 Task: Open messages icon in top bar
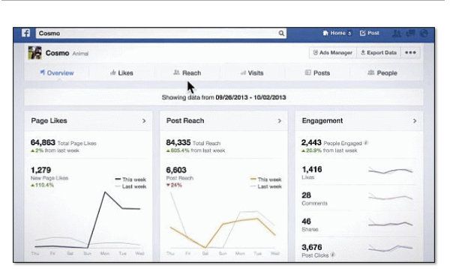coord(410,33)
